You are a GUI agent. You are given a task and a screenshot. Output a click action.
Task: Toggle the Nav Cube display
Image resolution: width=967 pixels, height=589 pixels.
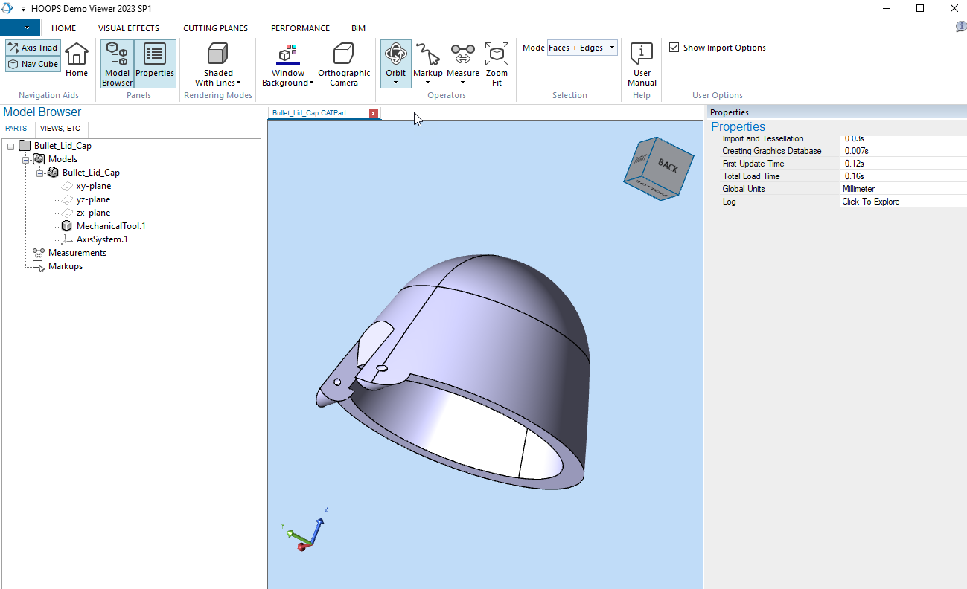point(33,64)
